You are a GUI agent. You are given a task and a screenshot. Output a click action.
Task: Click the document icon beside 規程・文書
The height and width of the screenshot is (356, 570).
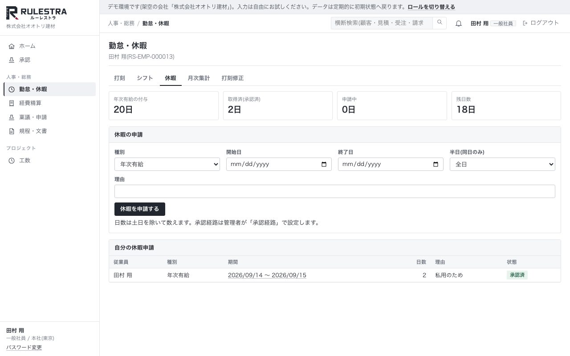click(x=12, y=131)
